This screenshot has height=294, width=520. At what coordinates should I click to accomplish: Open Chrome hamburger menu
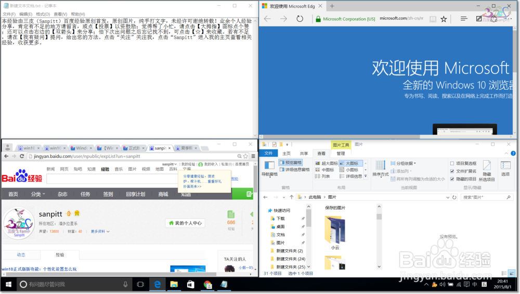(253, 156)
